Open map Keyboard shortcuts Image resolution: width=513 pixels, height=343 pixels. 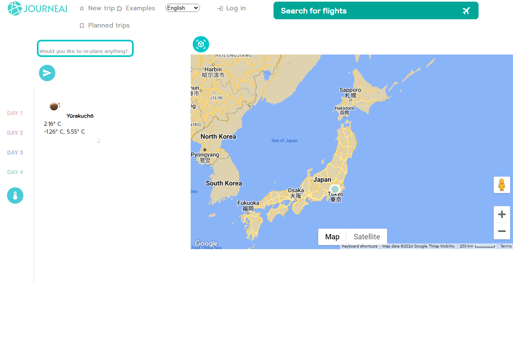(x=360, y=246)
